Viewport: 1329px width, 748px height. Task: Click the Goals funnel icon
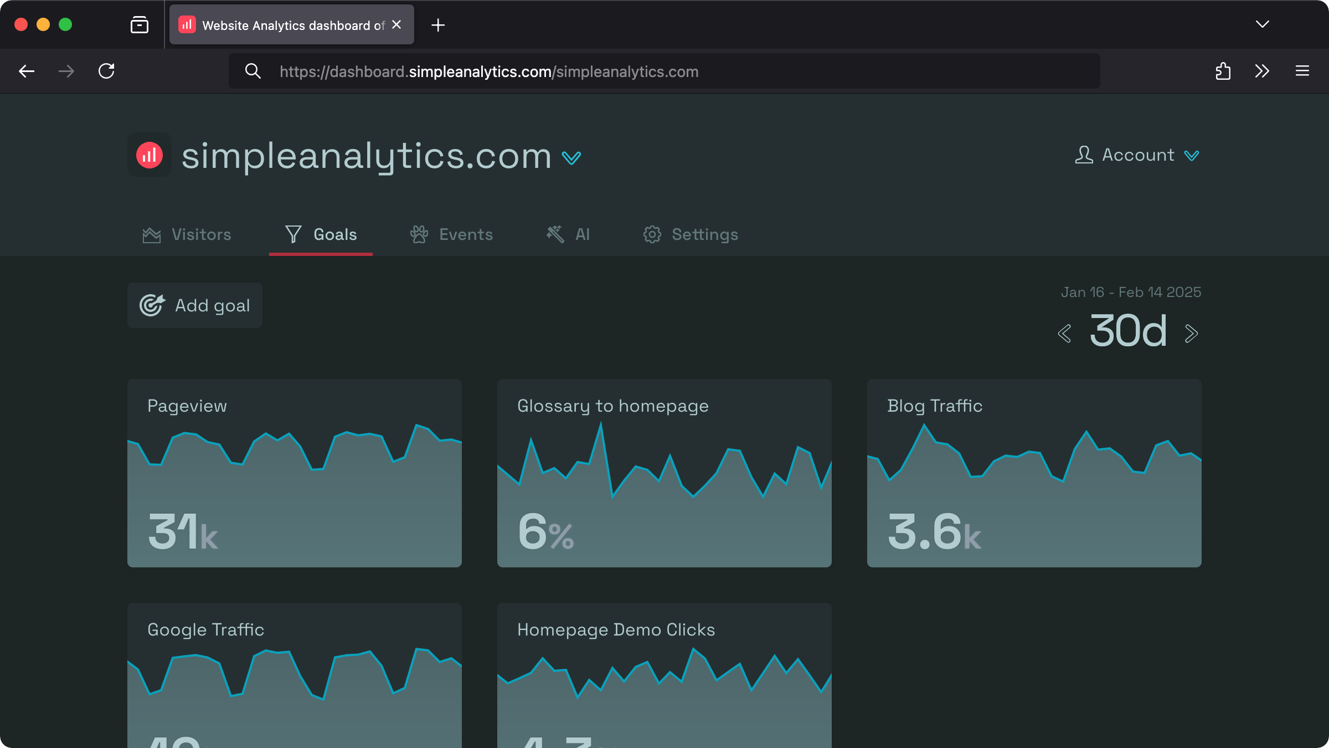coord(293,234)
